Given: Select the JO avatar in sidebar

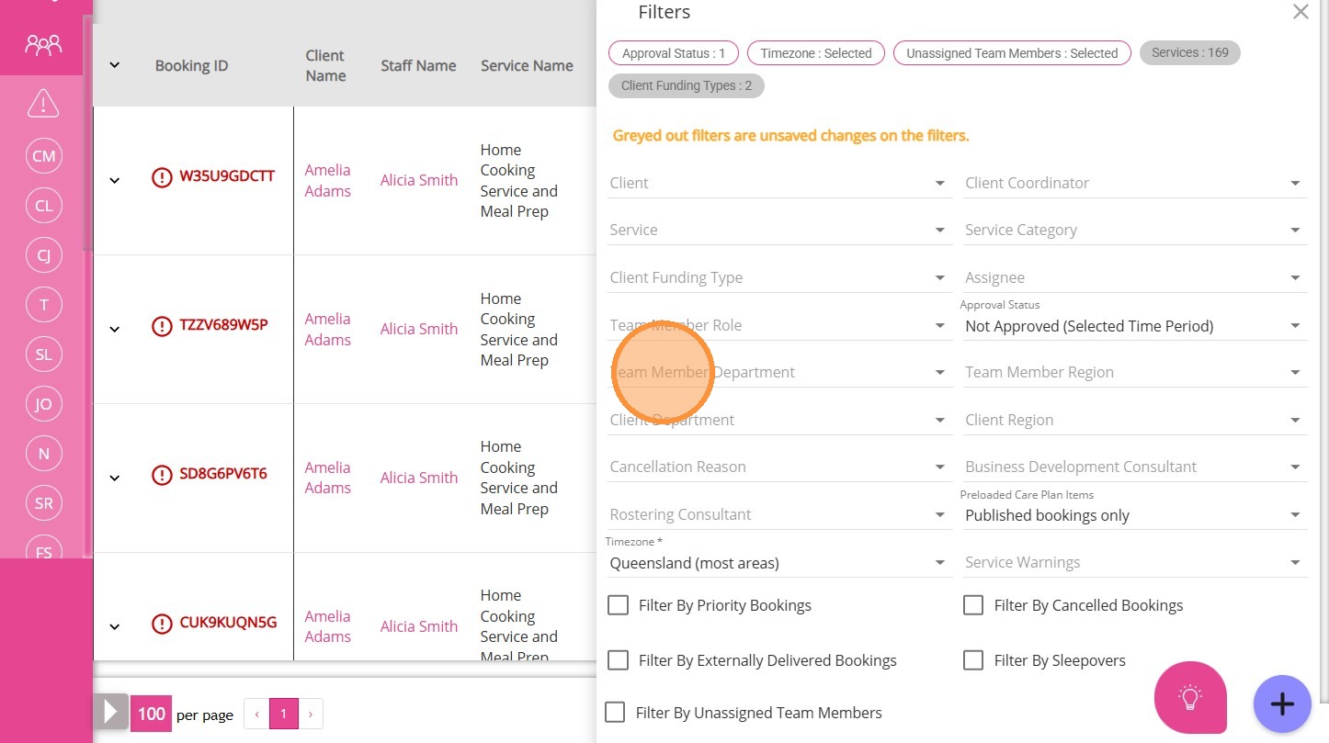Looking at the screenshot, I should [43, 404].
